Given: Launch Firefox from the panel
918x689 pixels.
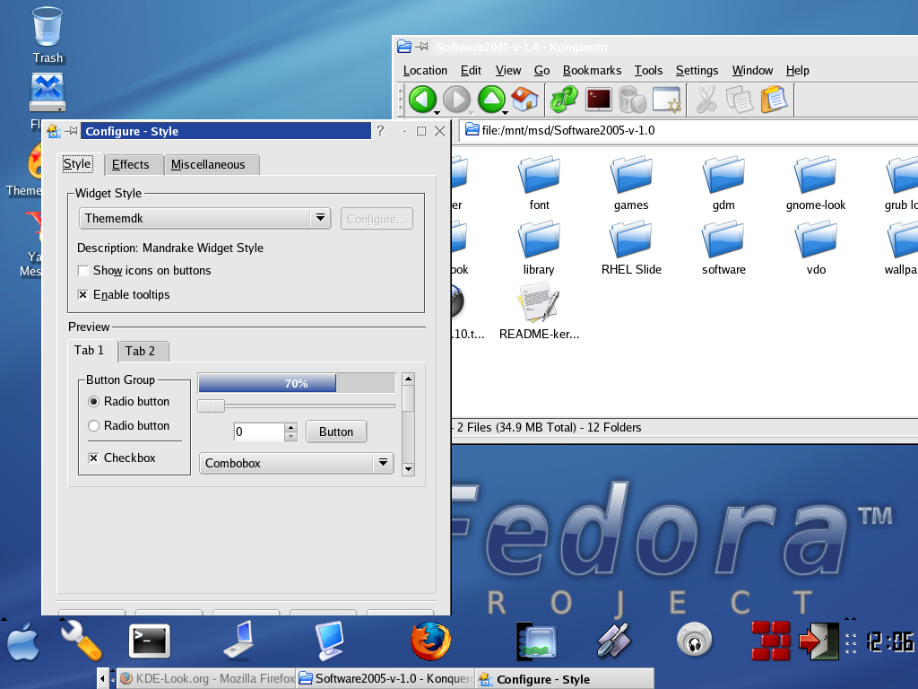Looking at the screenshot, I should point(431,641).
